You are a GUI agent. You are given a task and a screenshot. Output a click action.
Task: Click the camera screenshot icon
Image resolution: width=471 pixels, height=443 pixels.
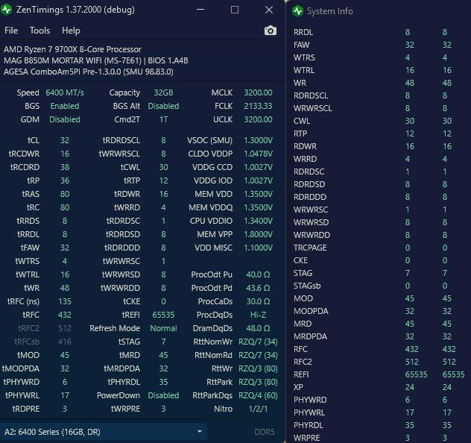click(271, 31)
